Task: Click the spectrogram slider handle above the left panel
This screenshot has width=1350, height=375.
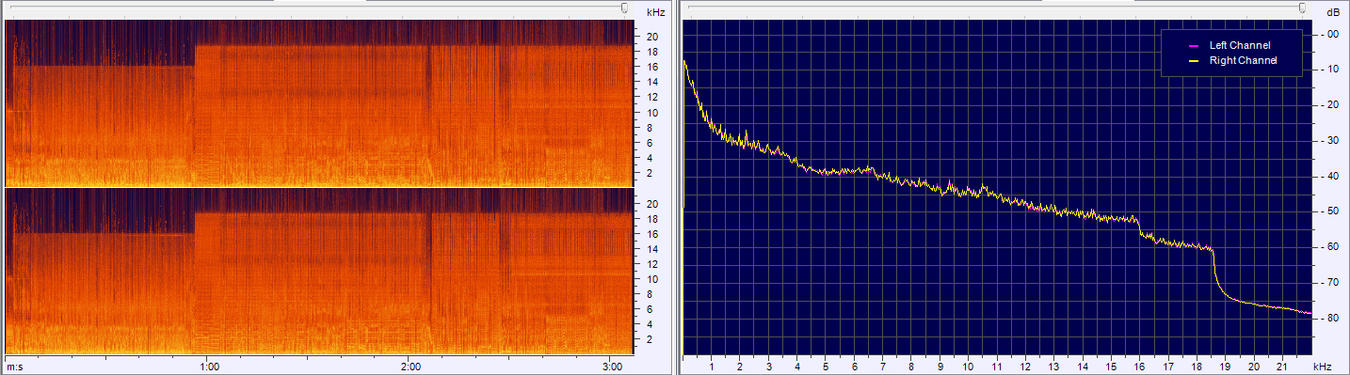Action: point(625,8)
